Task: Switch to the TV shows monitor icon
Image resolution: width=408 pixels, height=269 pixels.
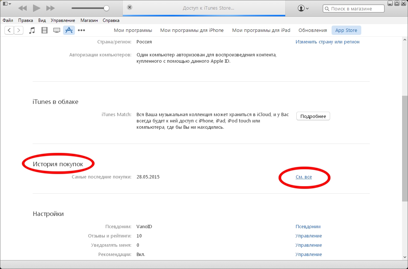Action: click(57, 30)
